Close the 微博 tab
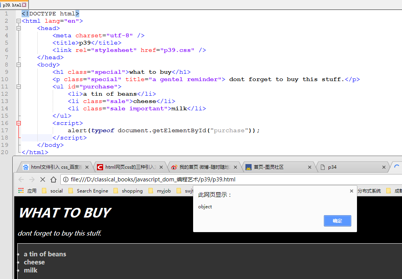This screenshot has width=402, height=279. tap(235, 167)
